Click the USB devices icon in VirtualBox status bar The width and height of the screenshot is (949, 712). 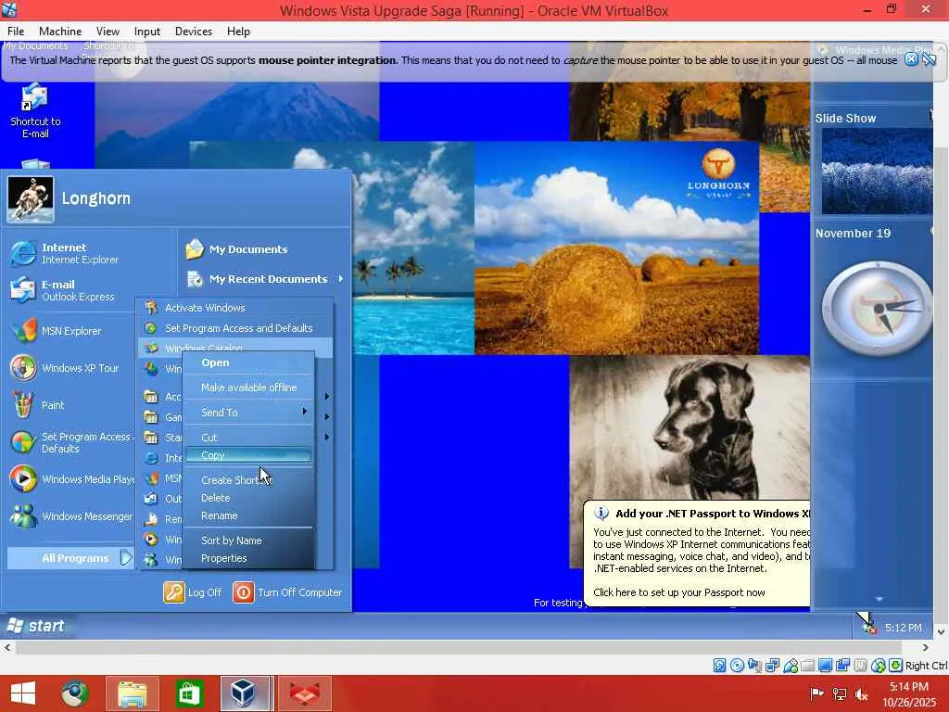coord(791,666)
